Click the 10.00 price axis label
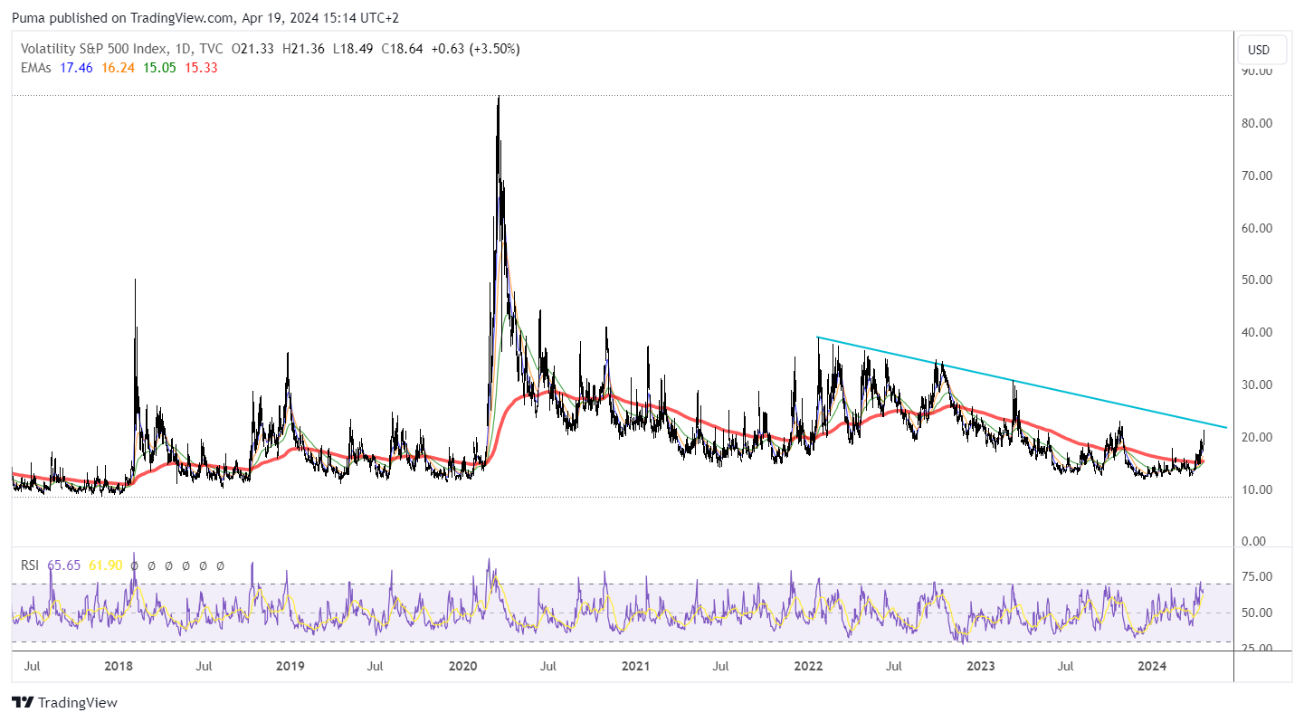 coord(1258,489)
